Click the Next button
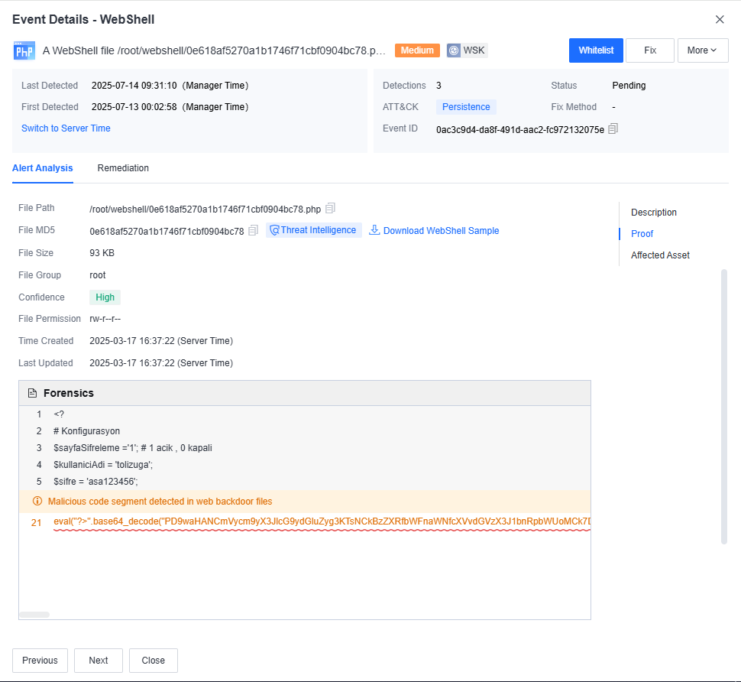This screenshot has width=741, height=682. [x=99, y=661]
